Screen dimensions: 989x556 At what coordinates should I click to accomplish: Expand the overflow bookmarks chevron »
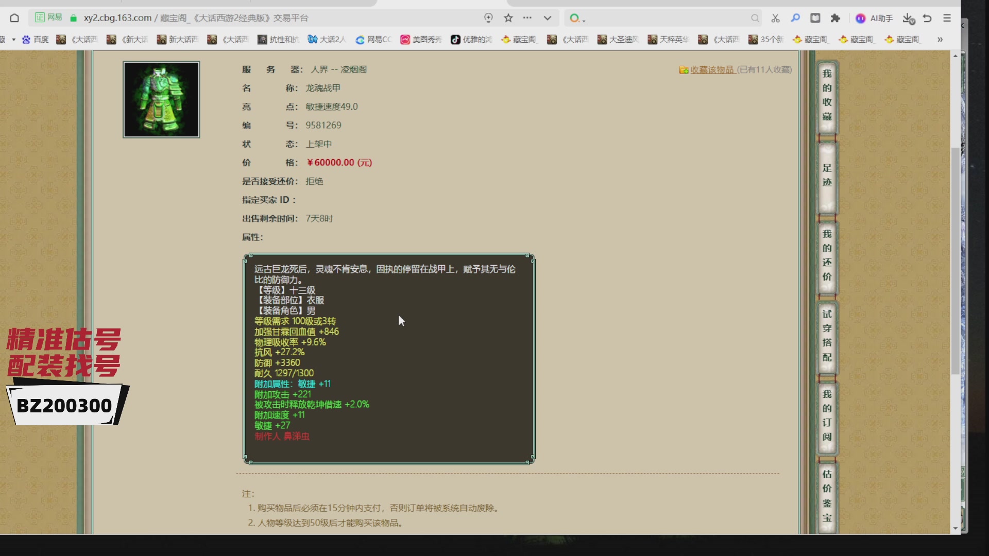pos(941,40)
